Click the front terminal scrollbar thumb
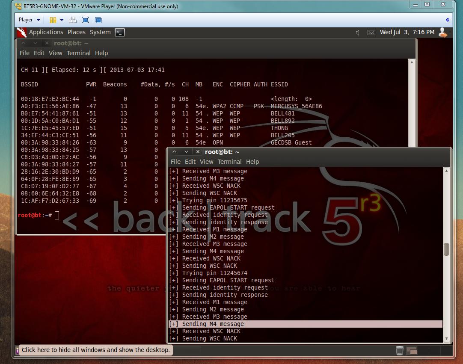 pos(446,249)
